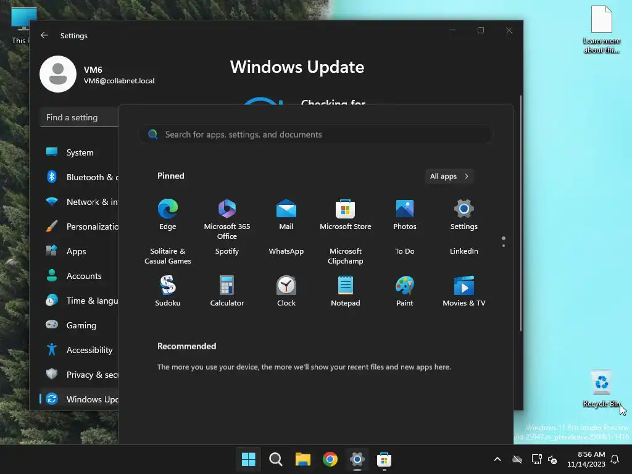
Task: Click the Start menu search box
Action: [315, 134]
